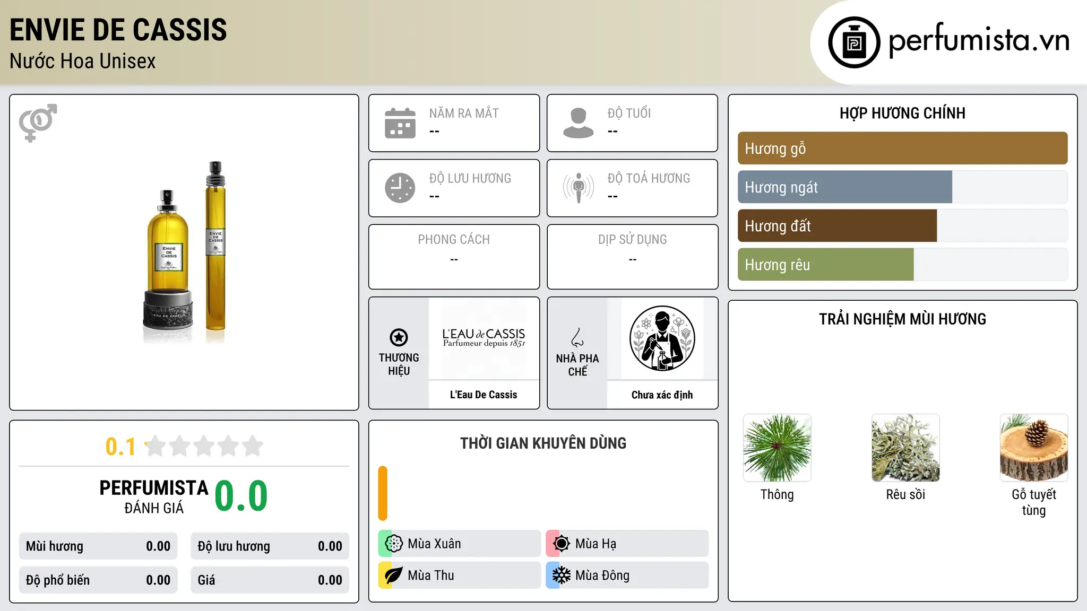Click the unisex gender symbol icon
Image resolution: width=1087 pixels, height=611 pixels.
(x=38, y=123)
